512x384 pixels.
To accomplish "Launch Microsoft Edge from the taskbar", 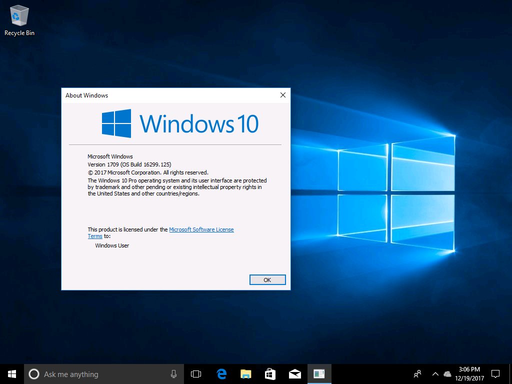I will pyautogui.click(x=221, y=374).
